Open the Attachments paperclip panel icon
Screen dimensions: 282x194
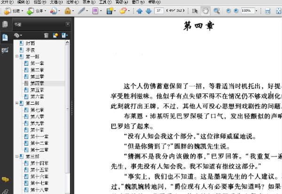(x=5, y=191)
